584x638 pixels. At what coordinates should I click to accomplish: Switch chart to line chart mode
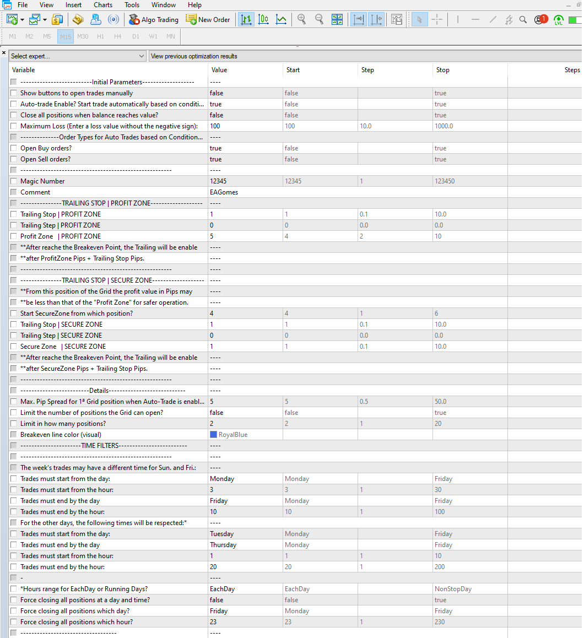pos(281,19)
